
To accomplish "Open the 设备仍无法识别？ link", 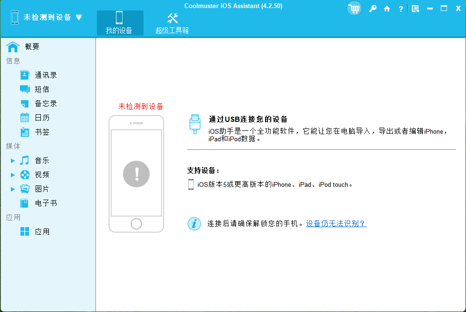I will click(336, 224).
